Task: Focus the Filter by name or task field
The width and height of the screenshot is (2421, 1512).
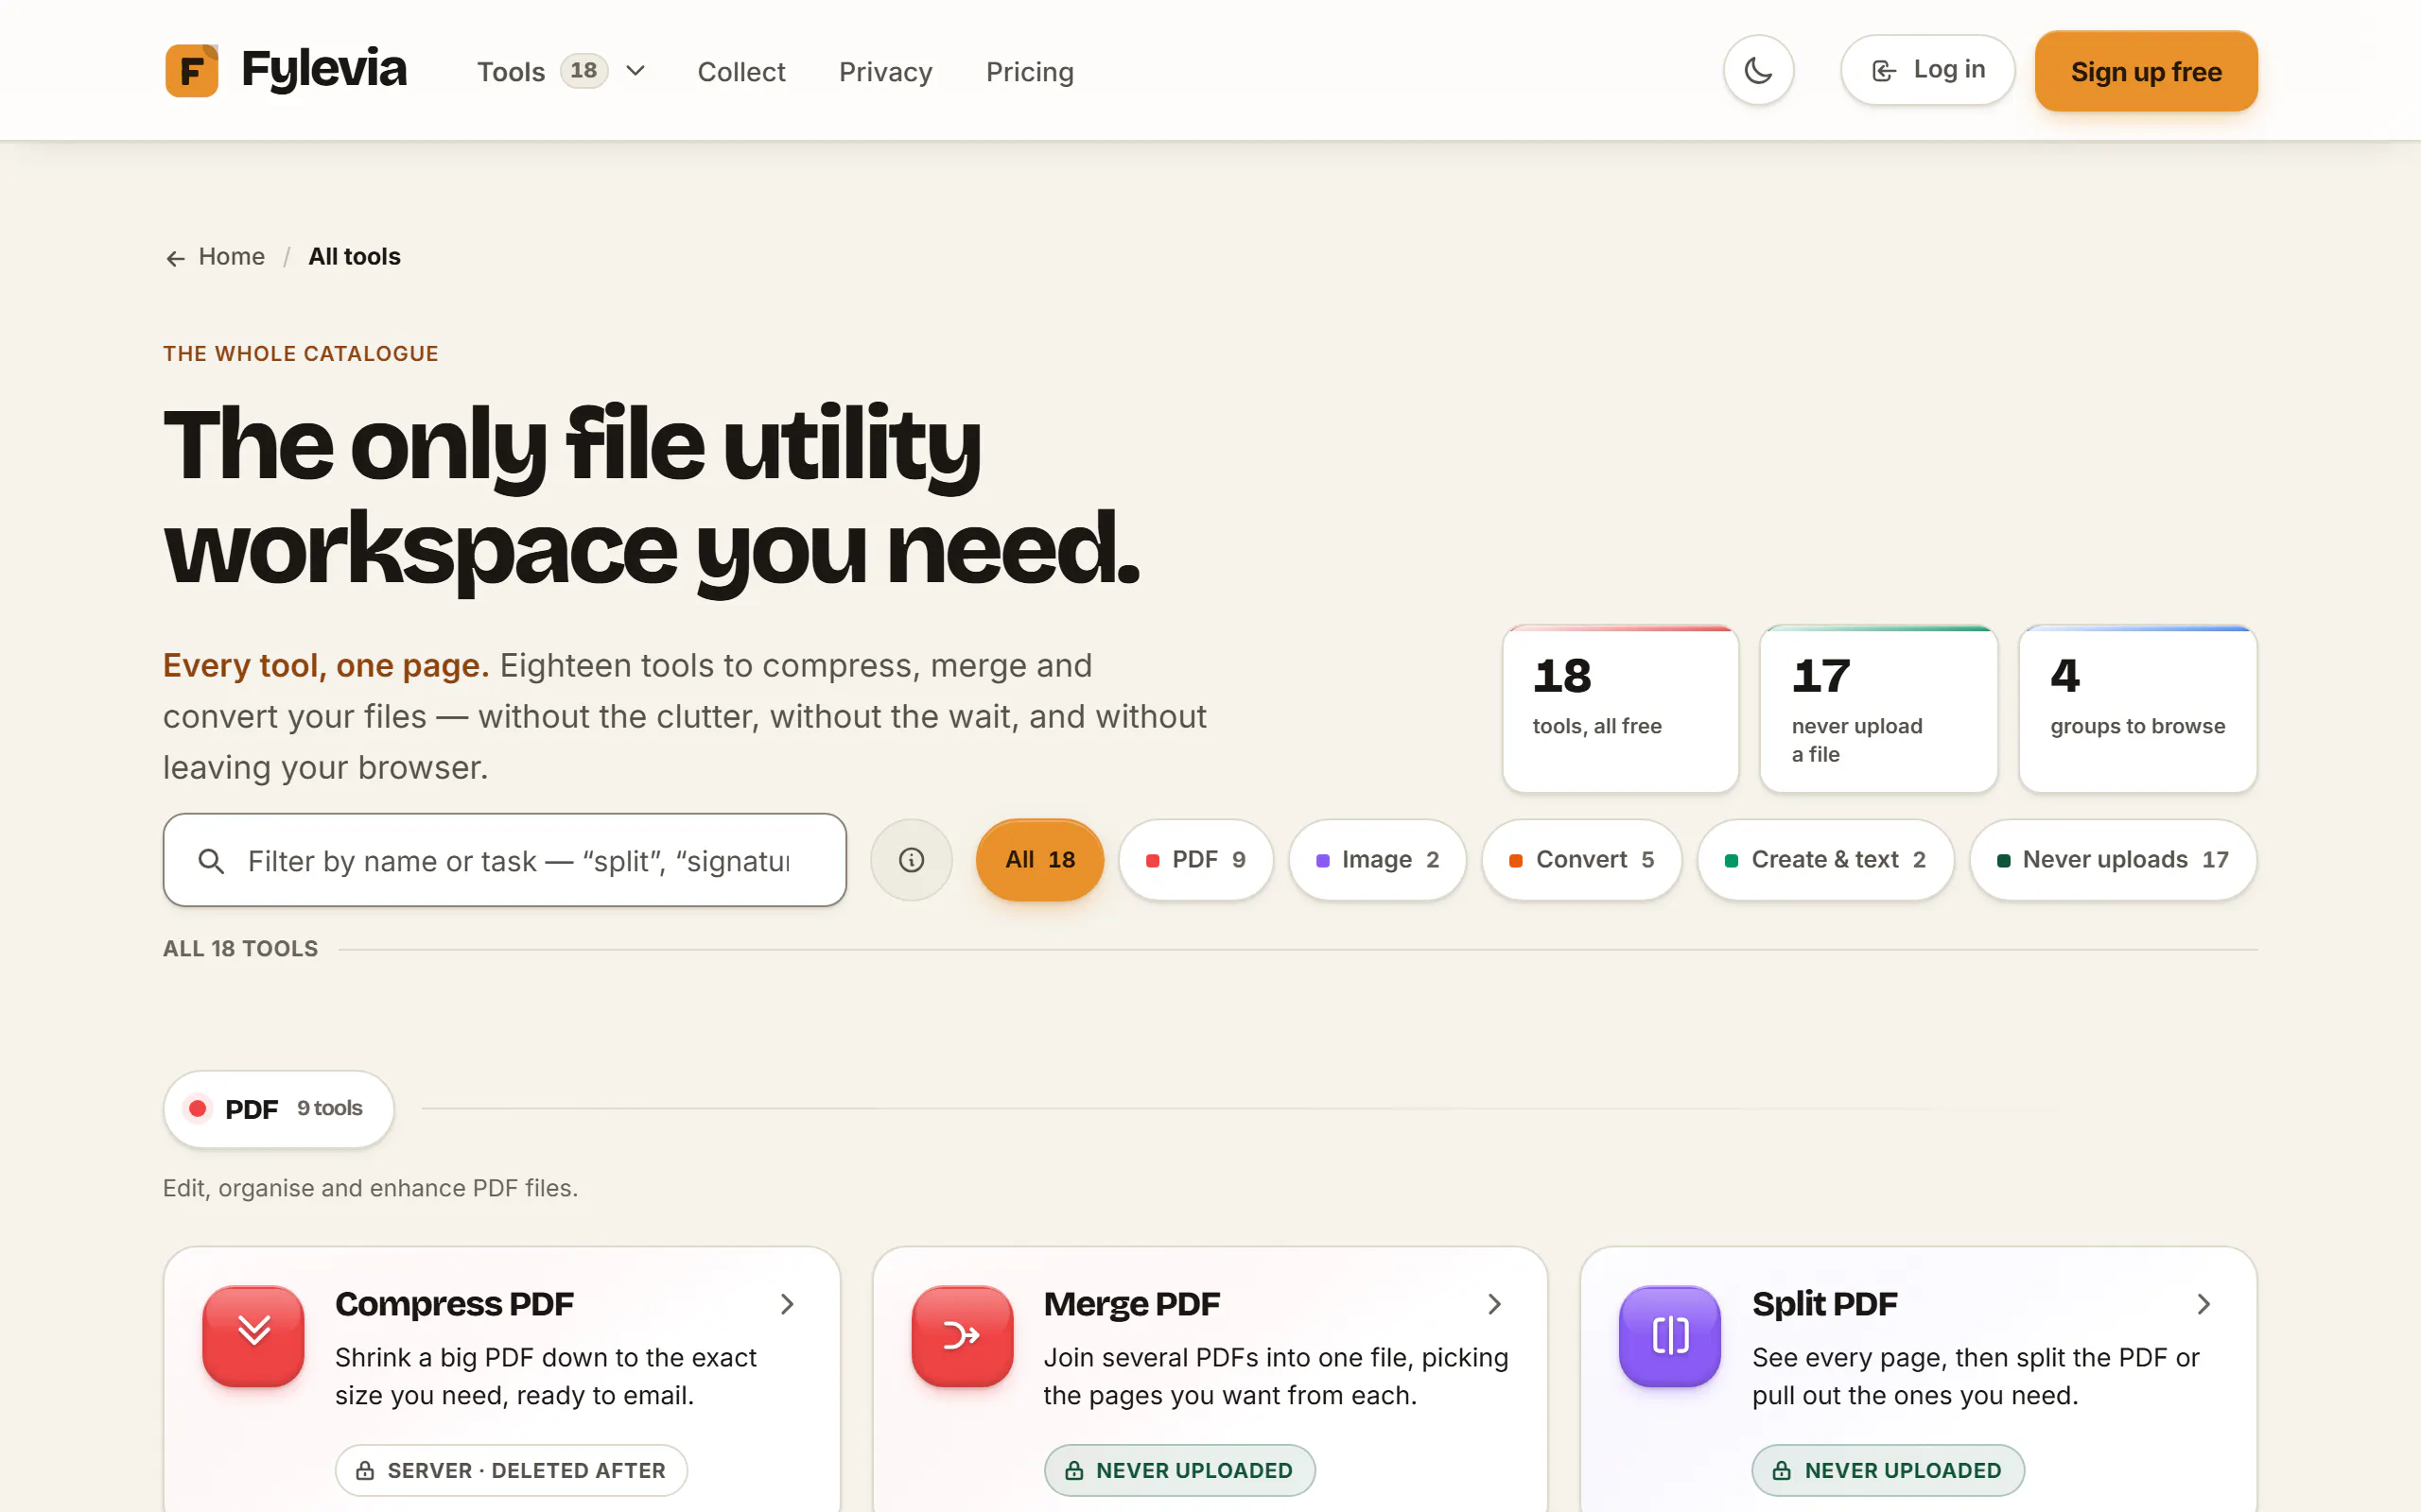Action: pyautogui.click(x=505, y=860)
